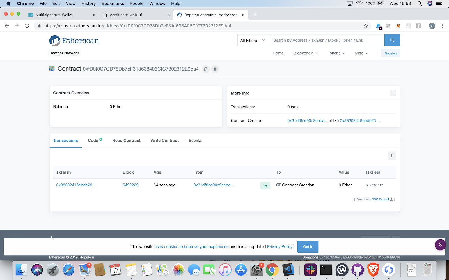449x280 pixels.
Task: Open block 5422229 link
Action: tap(130, 185)
